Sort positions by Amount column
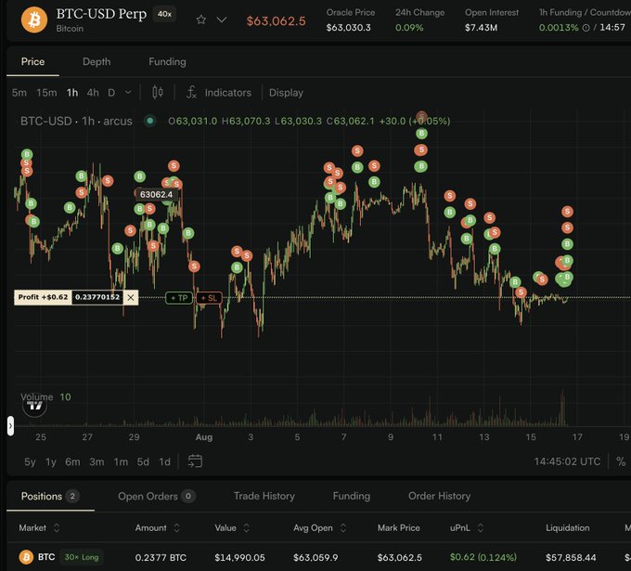The width and height of the screenshot is (631, 571). (x=158, y=527)
